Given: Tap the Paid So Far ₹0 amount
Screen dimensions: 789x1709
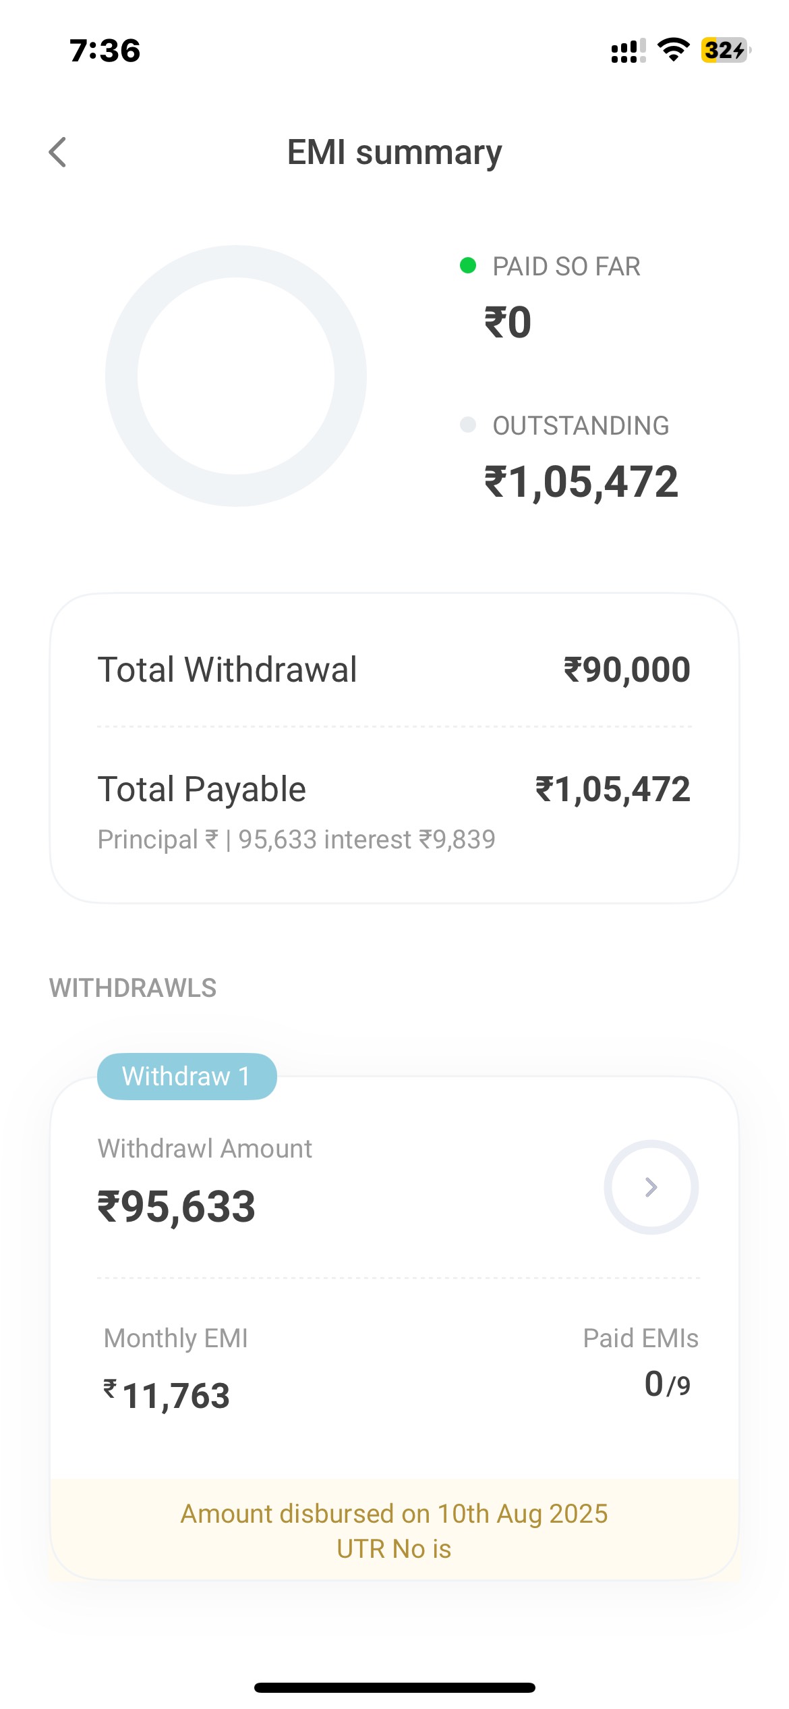Looking at the screenshot, I should point(508,323).
